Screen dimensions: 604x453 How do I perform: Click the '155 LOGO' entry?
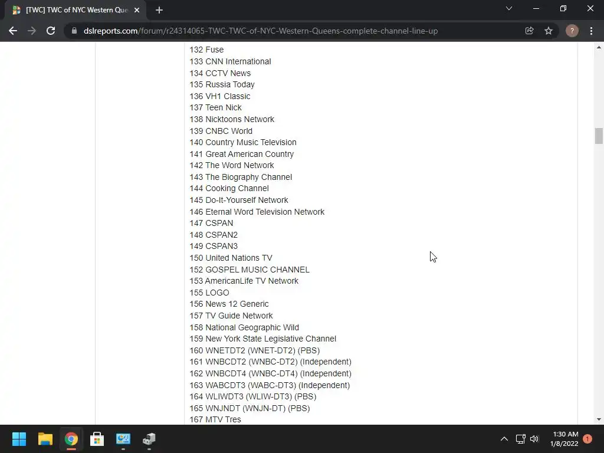click(209, 293)
